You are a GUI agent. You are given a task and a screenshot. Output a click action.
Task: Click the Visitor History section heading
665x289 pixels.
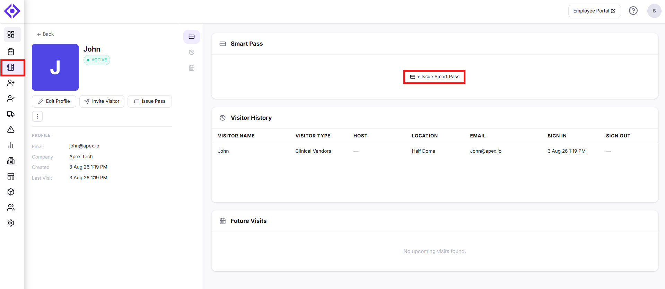pyautogui.click(x=251, y=118)
